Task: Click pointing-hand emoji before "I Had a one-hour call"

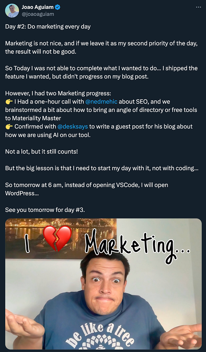Action: [x=9, y=102]
